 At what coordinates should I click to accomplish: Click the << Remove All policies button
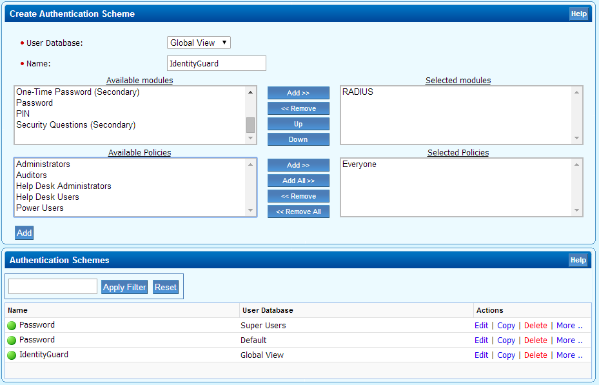299,212
